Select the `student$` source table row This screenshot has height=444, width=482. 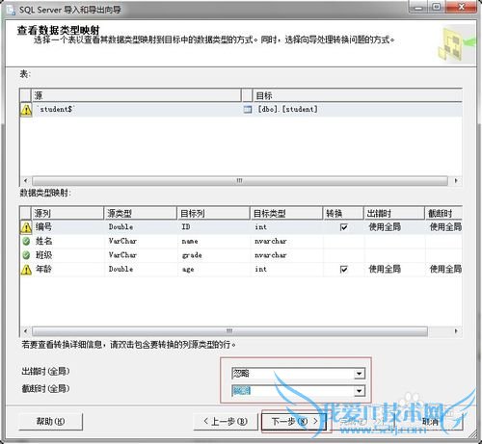pos(241,110)
